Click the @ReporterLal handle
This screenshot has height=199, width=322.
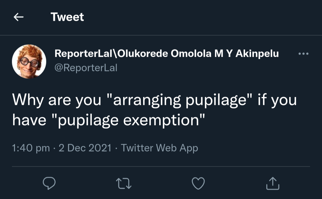86,68
